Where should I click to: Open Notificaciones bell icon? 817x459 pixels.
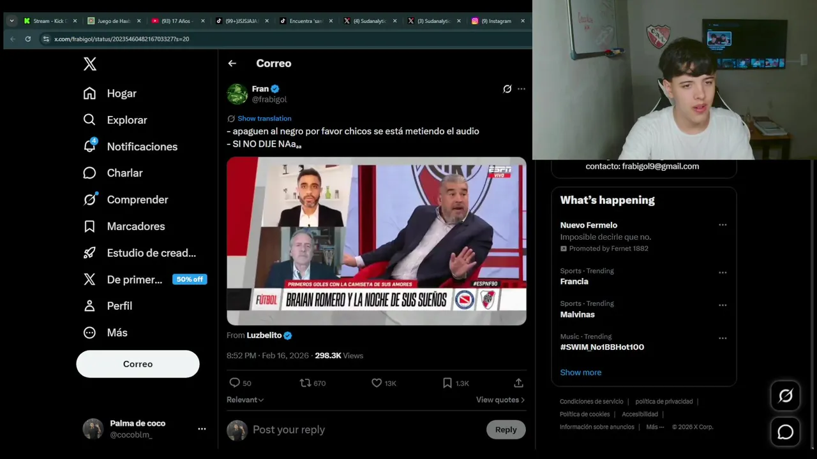(x=89, y=146)
